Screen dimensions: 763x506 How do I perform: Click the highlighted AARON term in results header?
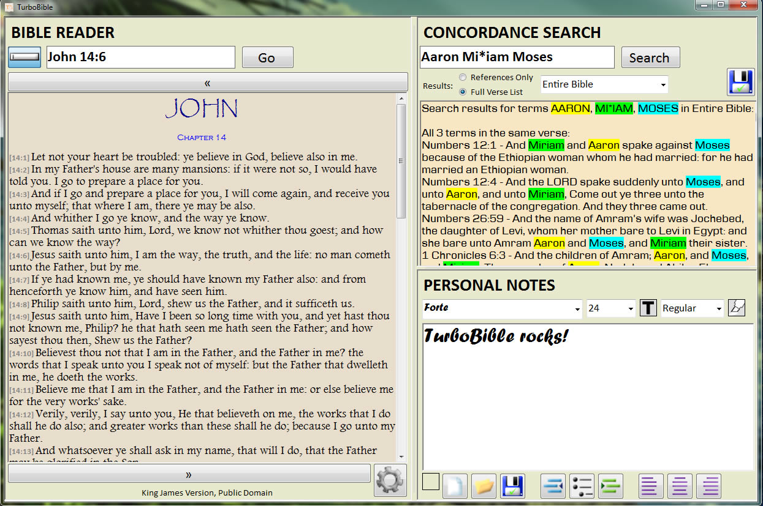click(x=570, y=109)
